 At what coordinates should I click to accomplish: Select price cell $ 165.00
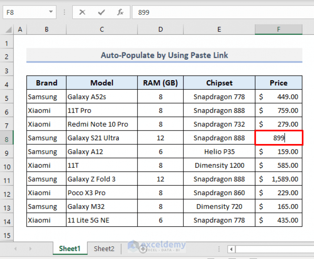point(278,206)
